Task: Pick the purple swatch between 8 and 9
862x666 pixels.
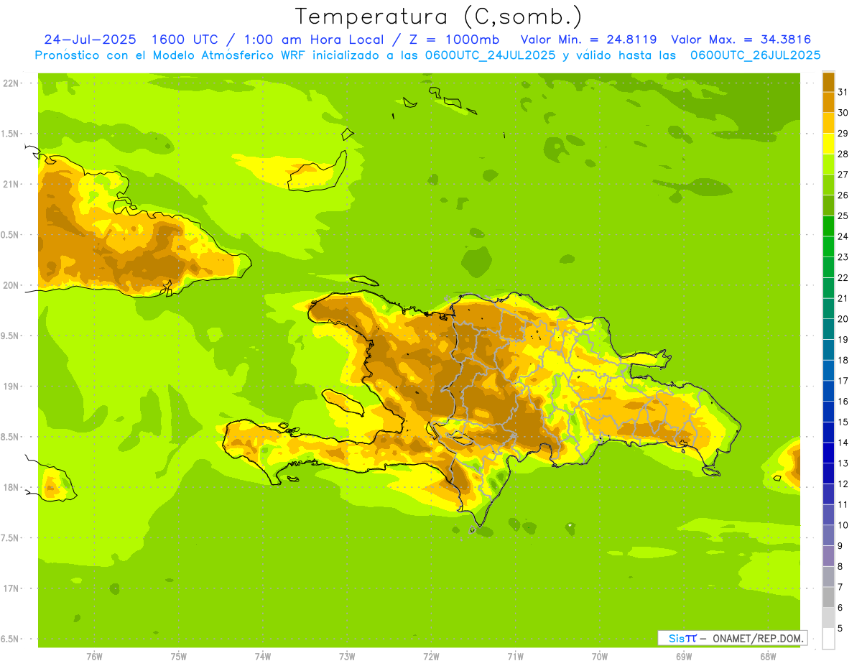Action: pyautogui.click(x=828, y=556)
